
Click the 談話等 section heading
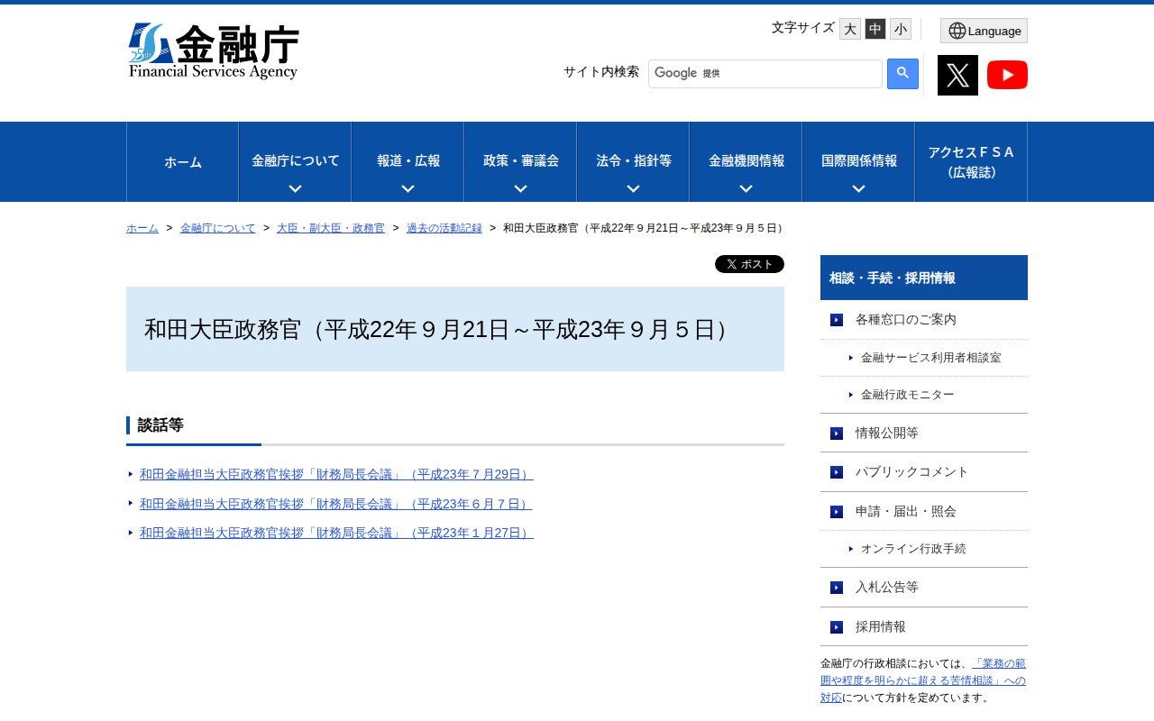[x=160, y=425]
